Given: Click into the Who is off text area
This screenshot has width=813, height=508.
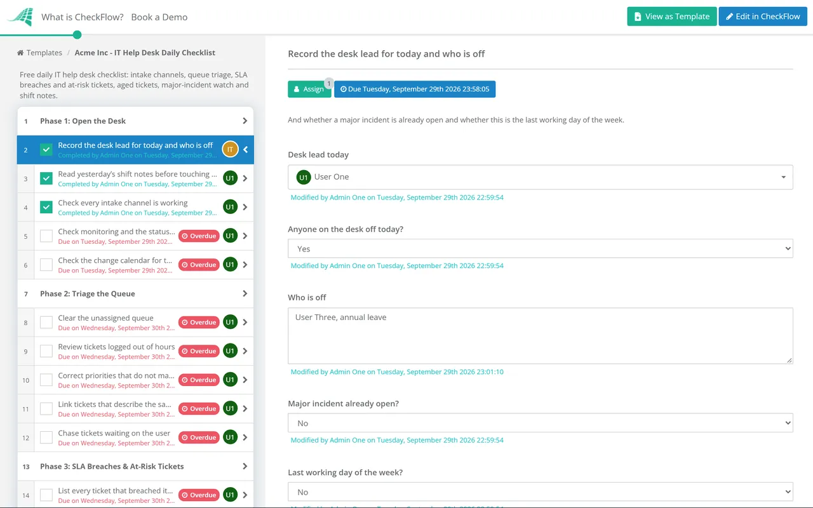Looking at the screenshot, I should 541,336.
